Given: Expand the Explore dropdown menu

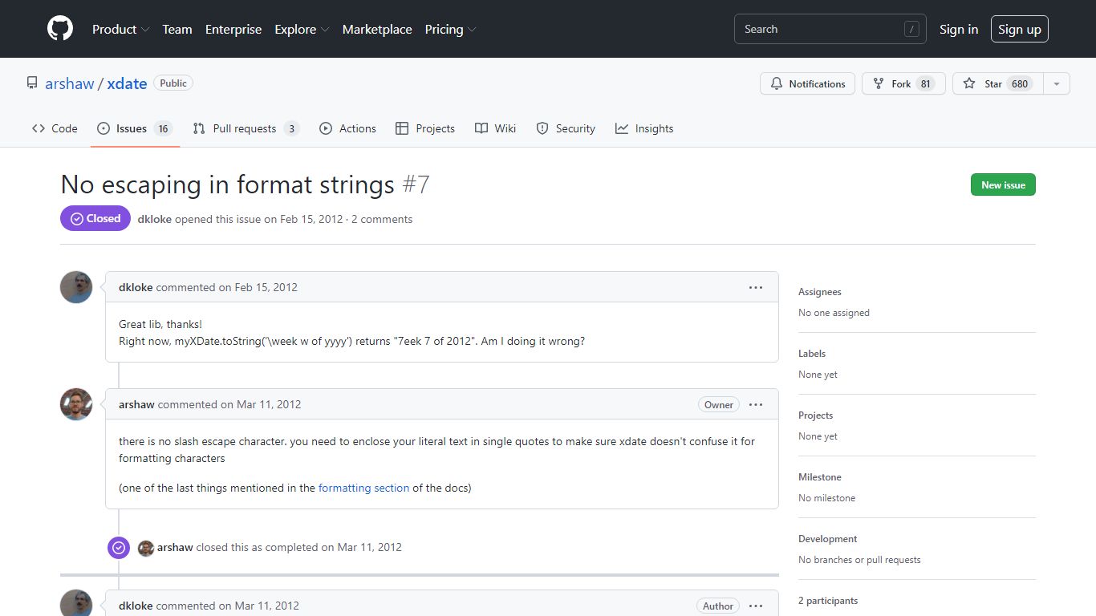Looking at the screenshot, I should click(x=302, y=29).
